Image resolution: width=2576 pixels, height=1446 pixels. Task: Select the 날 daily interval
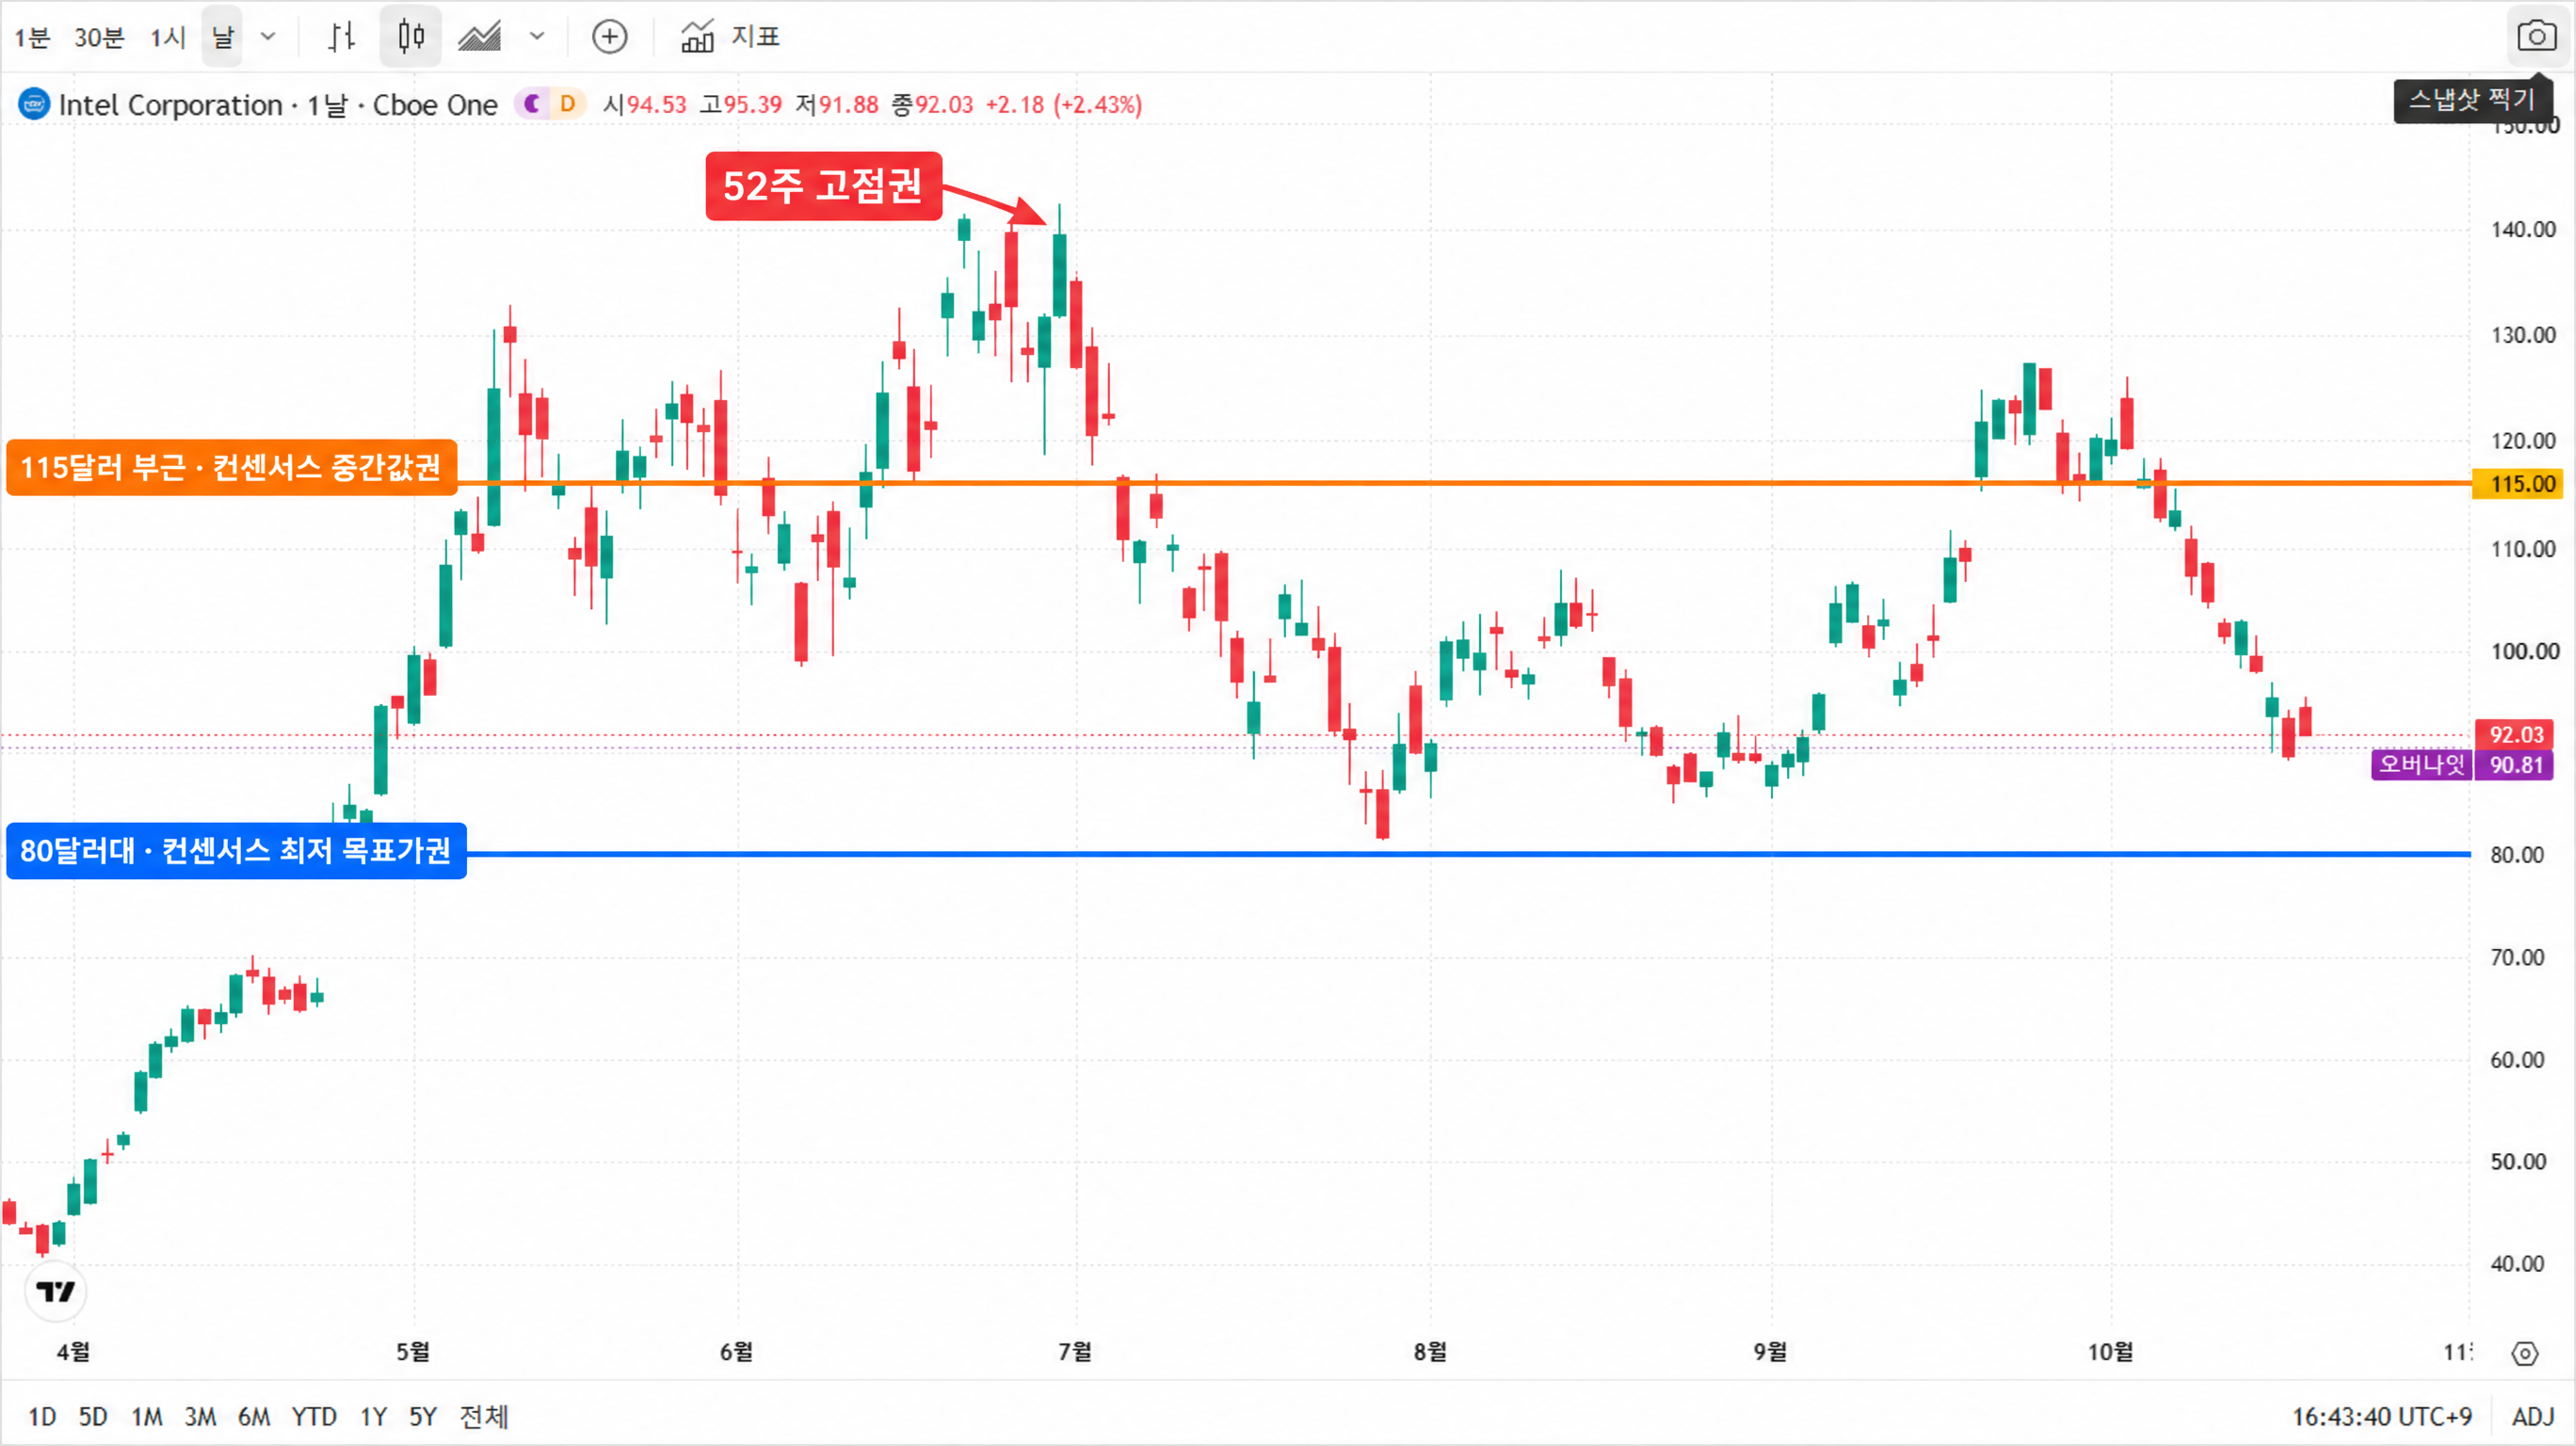(x=222, y=37)
